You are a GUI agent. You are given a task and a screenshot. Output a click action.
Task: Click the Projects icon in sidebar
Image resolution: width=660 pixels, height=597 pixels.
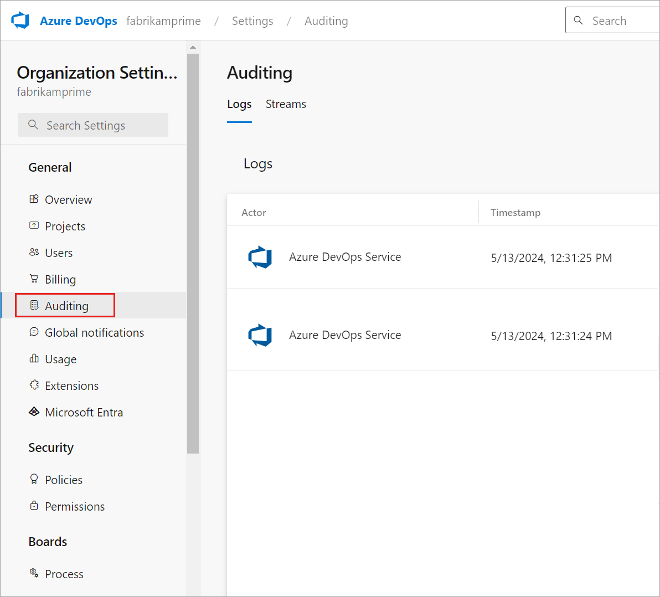34,225
